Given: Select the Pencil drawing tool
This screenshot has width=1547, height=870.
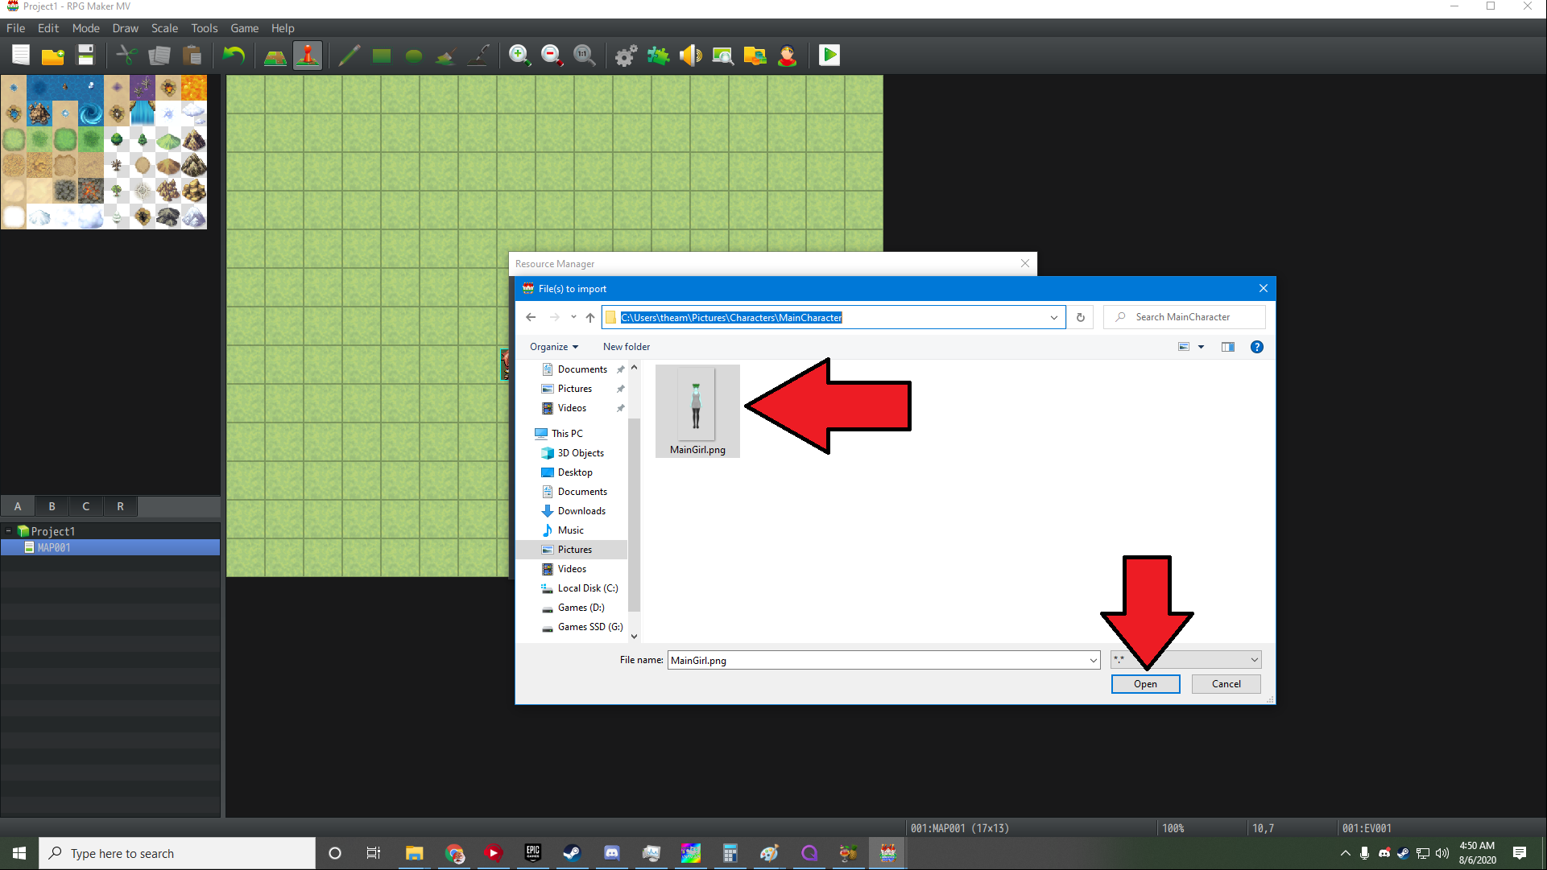Looking at the screenshot, I should point(349,56).
